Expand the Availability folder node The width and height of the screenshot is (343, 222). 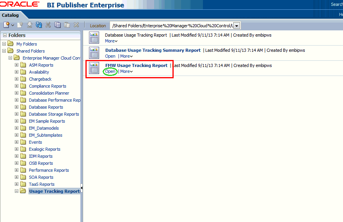pyautogui.click(x=16, y=72)
